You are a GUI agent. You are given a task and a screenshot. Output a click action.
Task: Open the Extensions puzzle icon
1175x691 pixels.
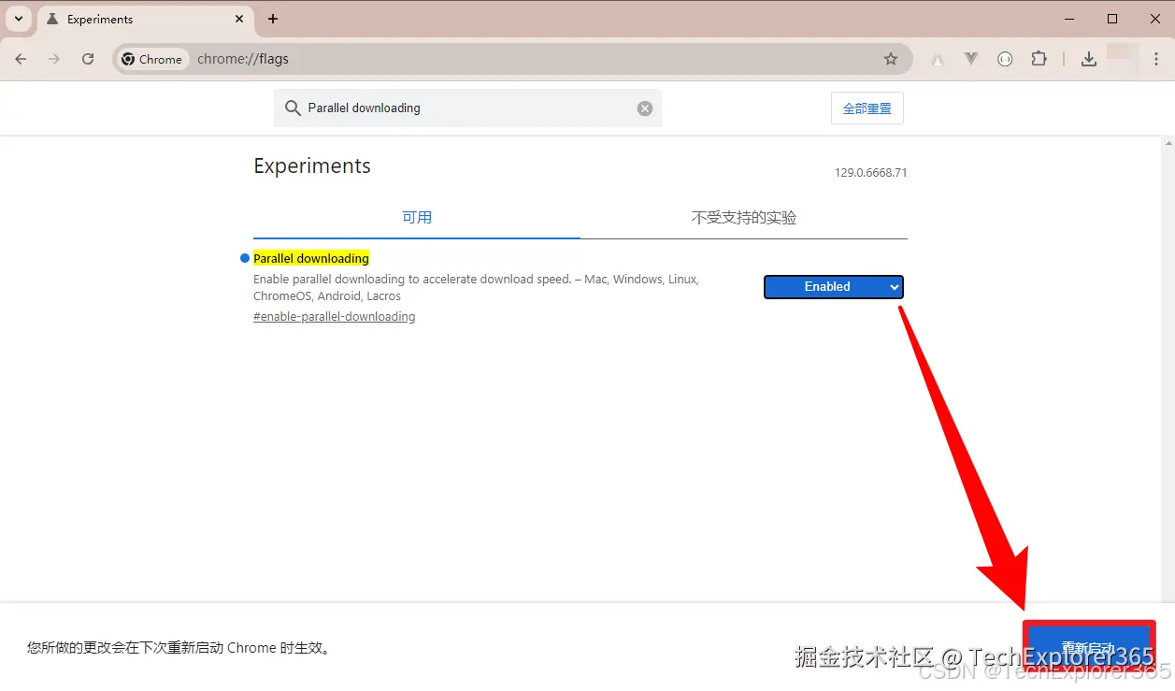(1039, 59)
